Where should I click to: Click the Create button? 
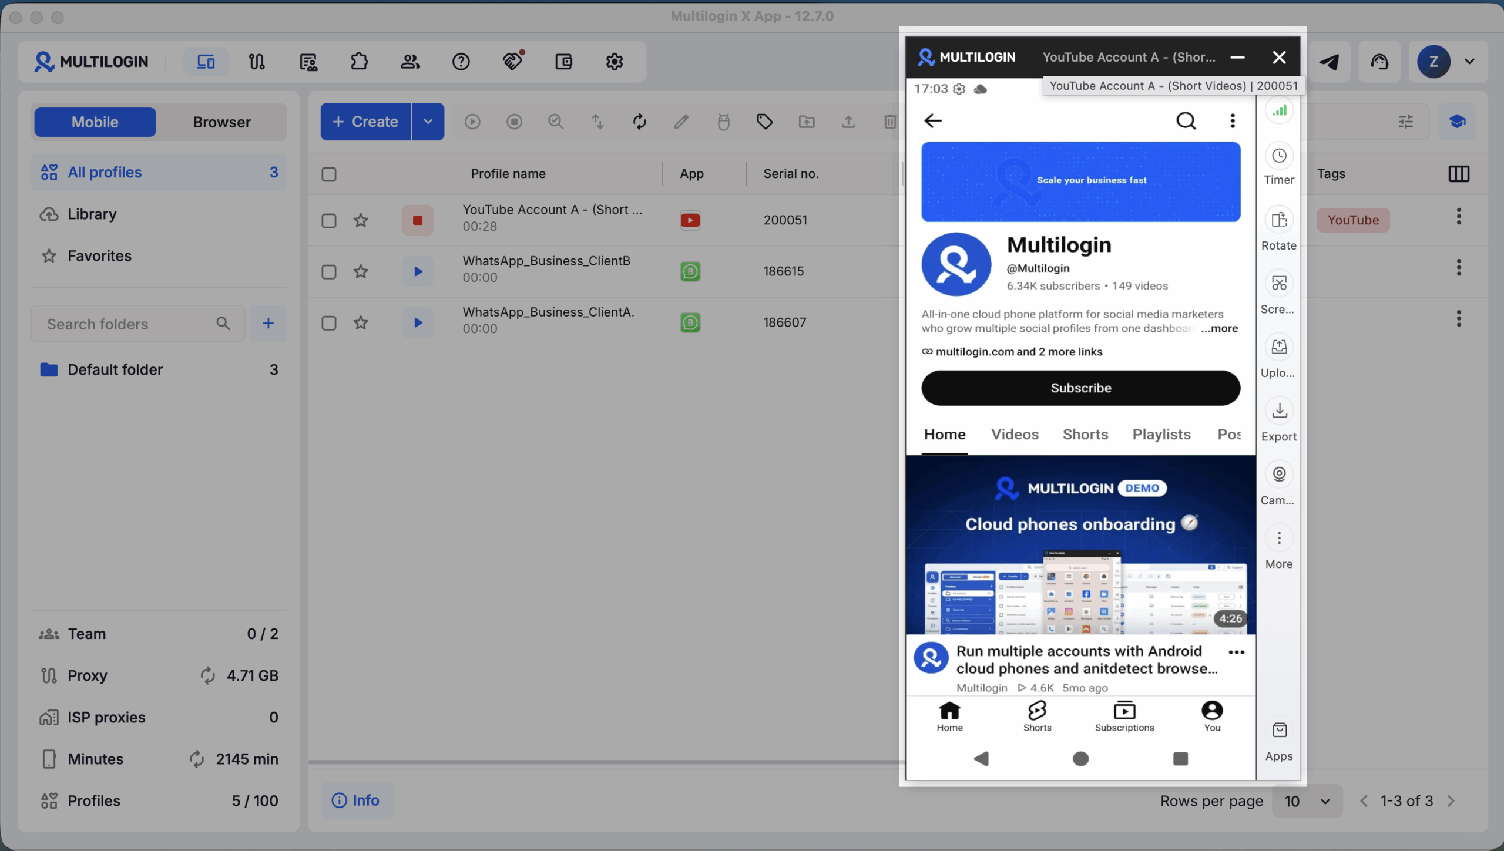point(365,122)
